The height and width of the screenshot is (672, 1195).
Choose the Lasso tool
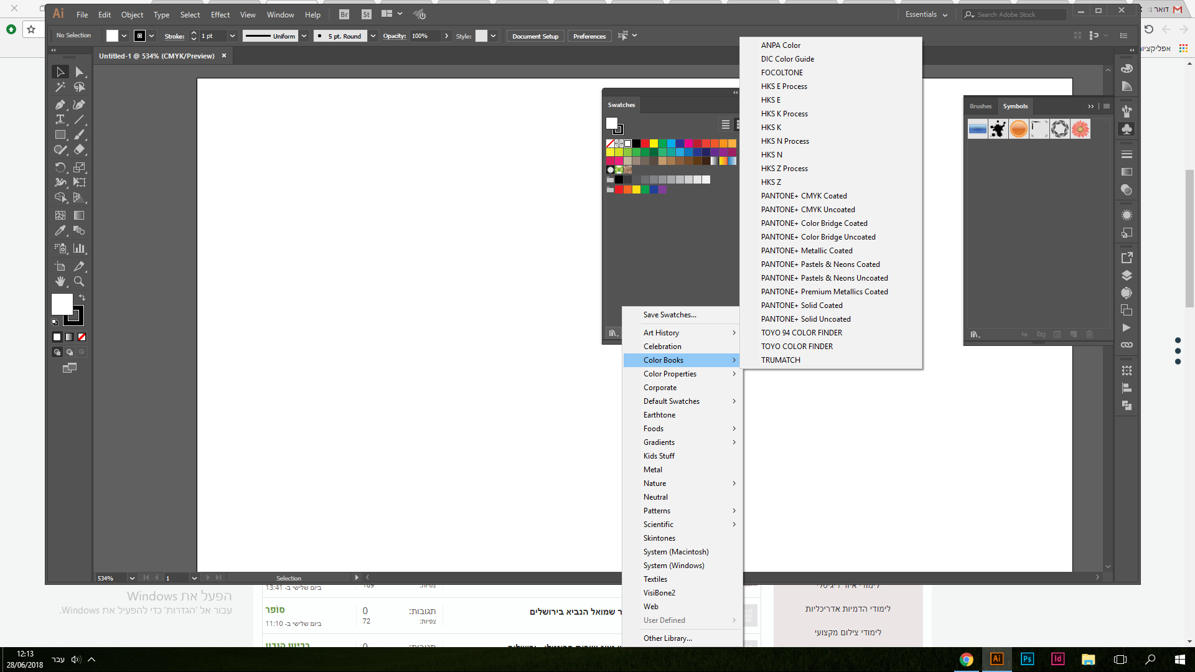point(79,88)
